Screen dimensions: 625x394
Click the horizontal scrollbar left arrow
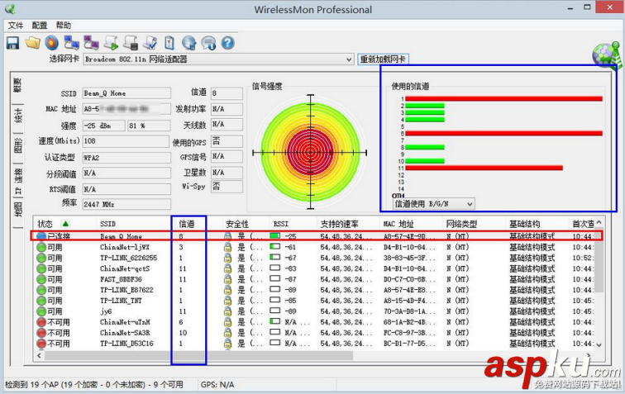[x=40, y=355]
